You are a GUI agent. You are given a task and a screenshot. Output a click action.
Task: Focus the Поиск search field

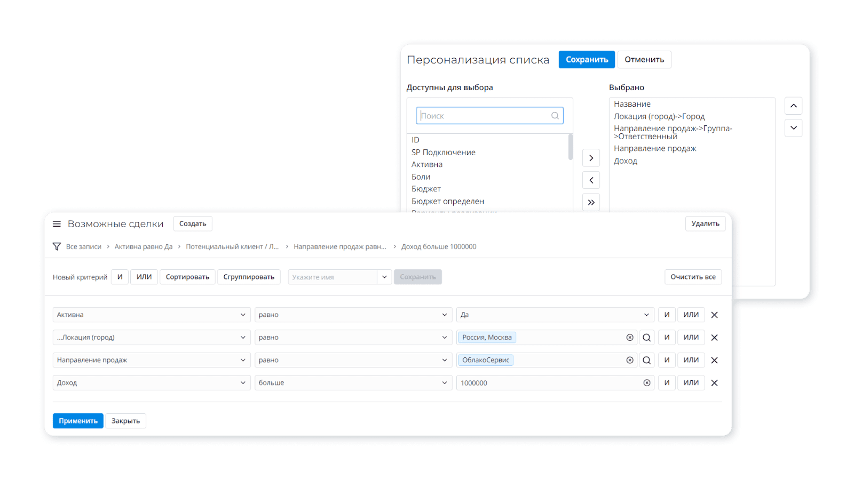tap(489, 116)
